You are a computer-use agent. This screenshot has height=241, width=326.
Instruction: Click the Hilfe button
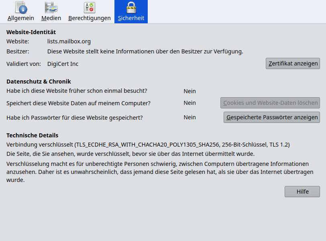(x=302, y=192)
